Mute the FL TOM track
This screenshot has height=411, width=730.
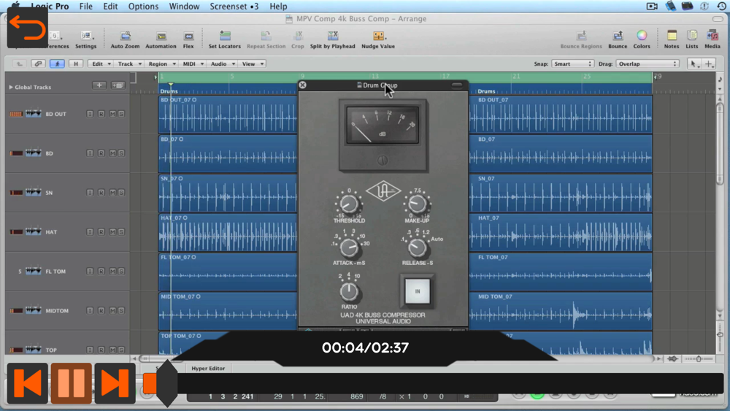pos(112,271)
